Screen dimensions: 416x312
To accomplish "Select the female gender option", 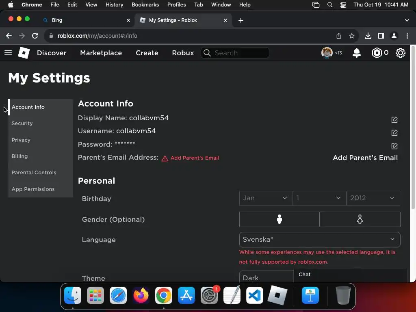I will coord(360,219).
